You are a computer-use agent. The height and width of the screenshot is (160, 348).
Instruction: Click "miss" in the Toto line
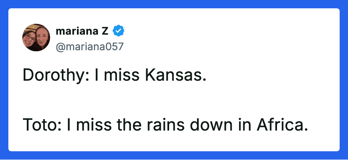click(92, 124)
